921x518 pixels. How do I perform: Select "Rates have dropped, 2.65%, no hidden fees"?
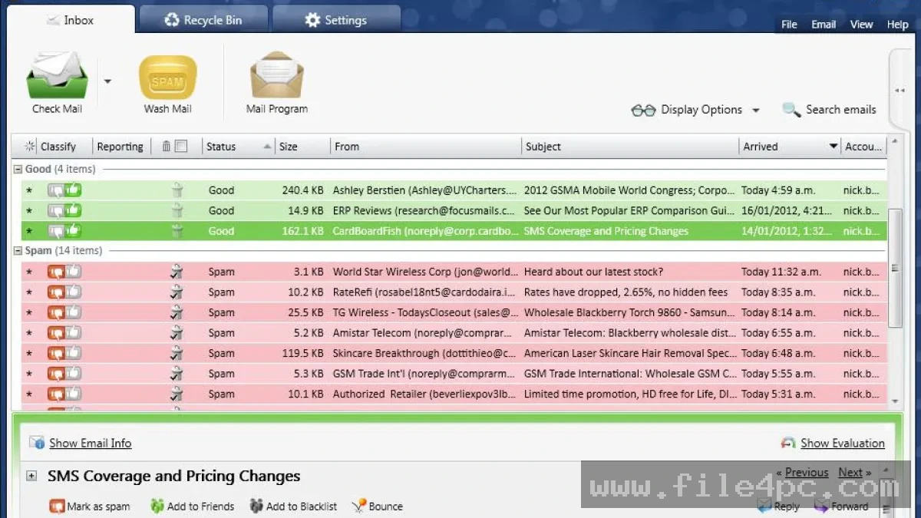(626, 292)
